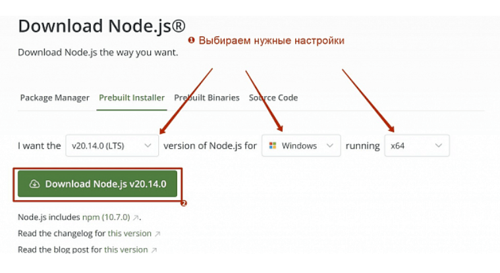Click the "Download Node.js the way you want" subtitle

tap(97, 53)
